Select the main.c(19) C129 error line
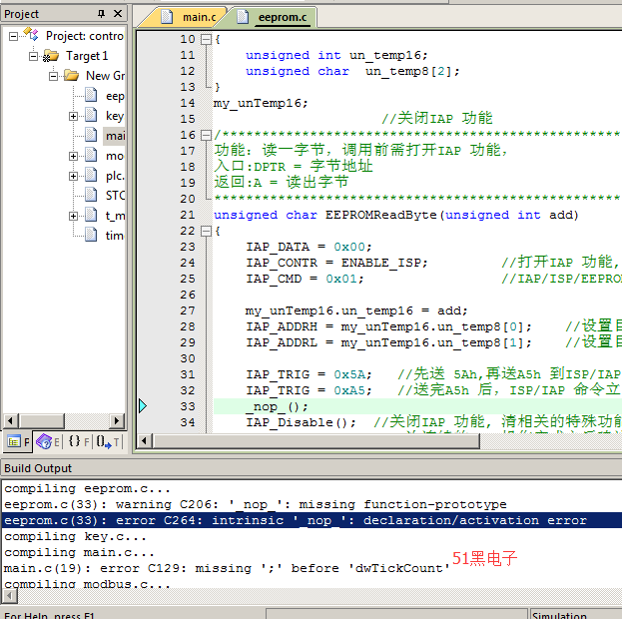Image resolution: width=622 pixels, height=619 pixels. 227,568
